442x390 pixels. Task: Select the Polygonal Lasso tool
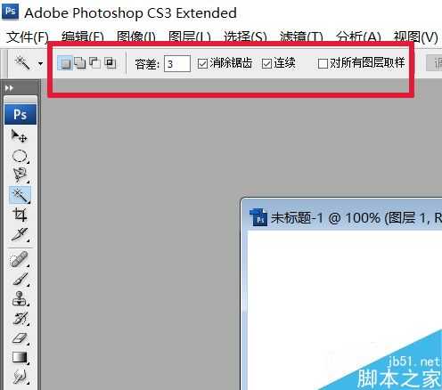(x=20, y=175)
